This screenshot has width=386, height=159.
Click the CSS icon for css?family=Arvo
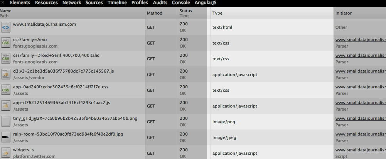(6, 43)
